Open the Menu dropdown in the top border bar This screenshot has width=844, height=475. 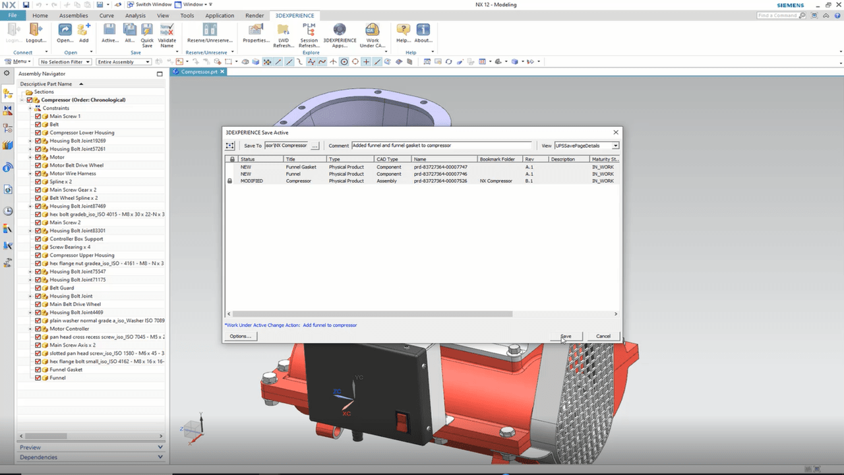coord(17,62)
